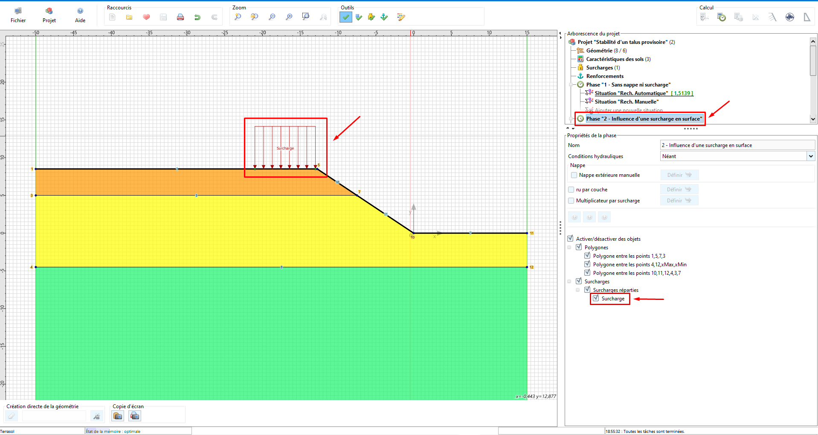Select Caractéristiques des sols tree node
Screen dimensions: 818x435
[618, 59]
